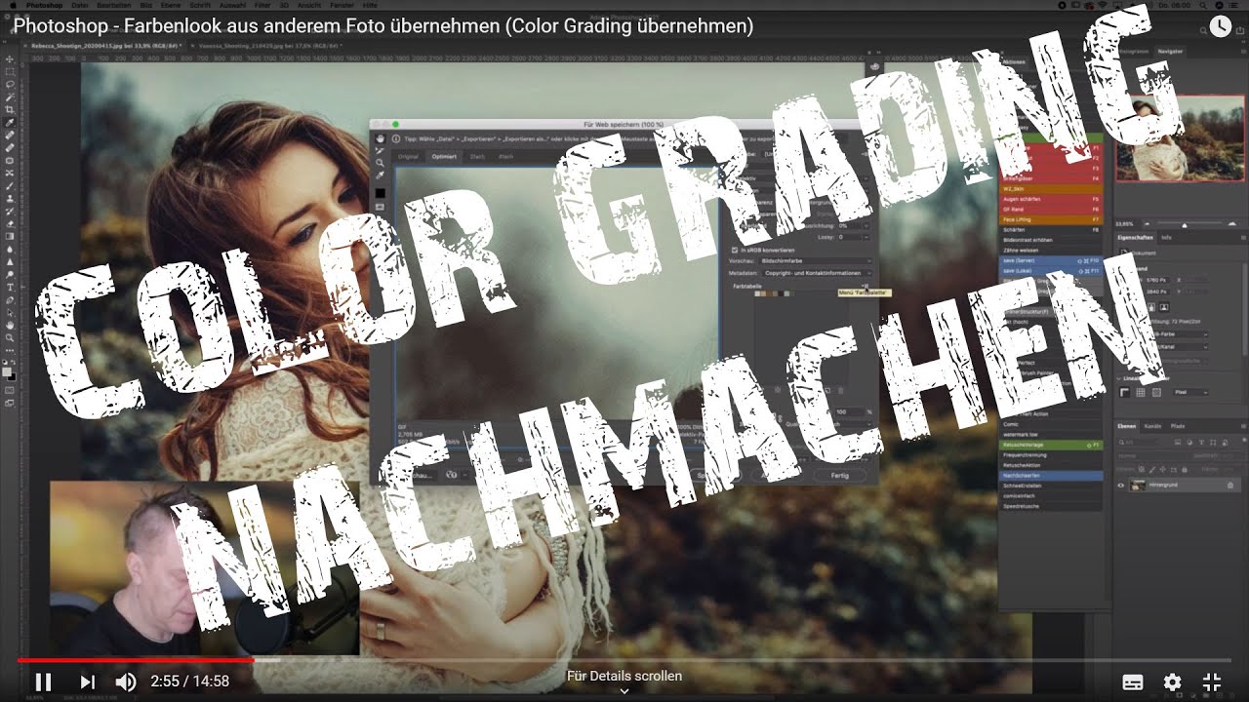Open the Photoshop application menu

point(44,5)
